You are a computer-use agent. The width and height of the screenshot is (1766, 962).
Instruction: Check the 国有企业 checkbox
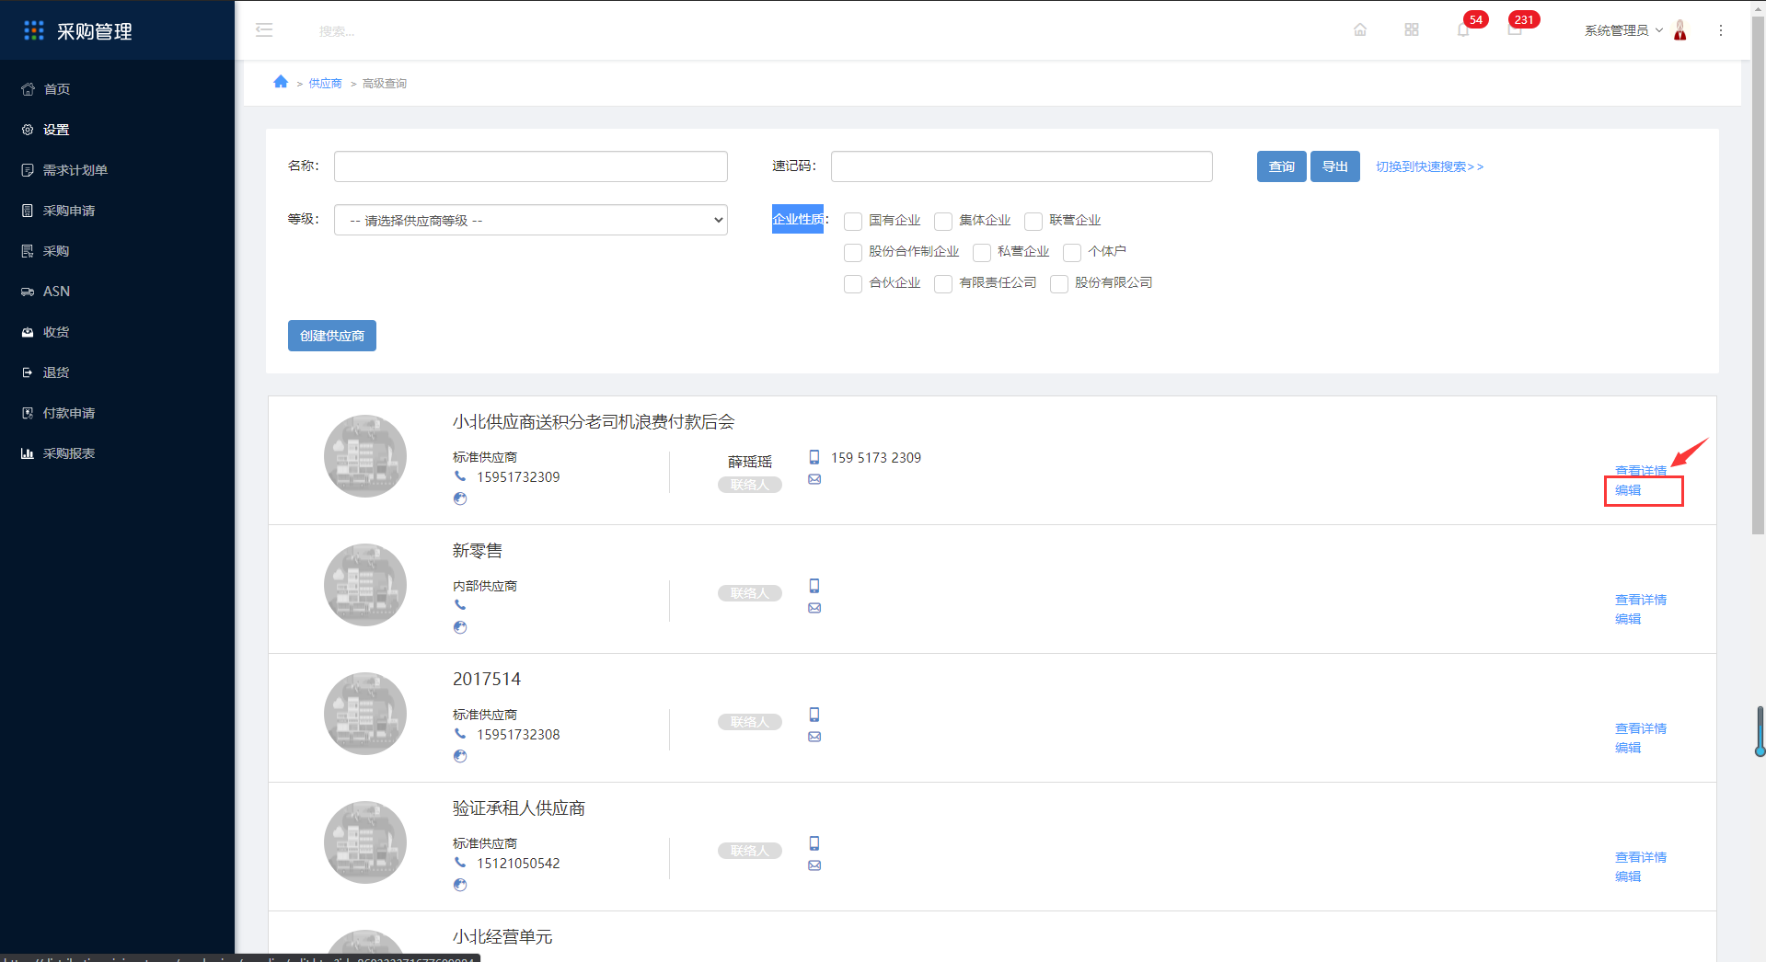click(x=853, y=222)
